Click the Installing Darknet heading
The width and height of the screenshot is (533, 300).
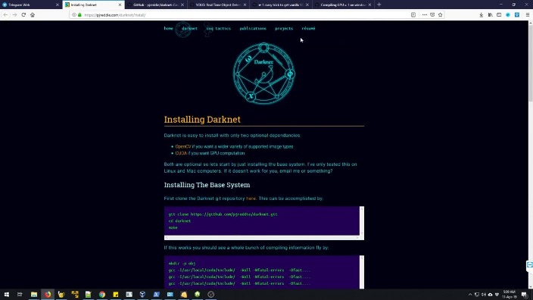[202, 120]
